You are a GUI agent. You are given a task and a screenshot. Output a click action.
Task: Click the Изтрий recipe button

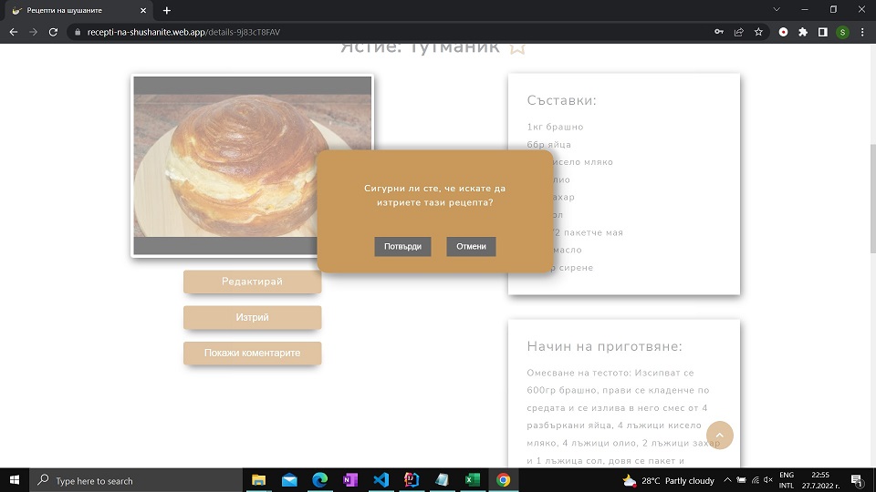252,317
